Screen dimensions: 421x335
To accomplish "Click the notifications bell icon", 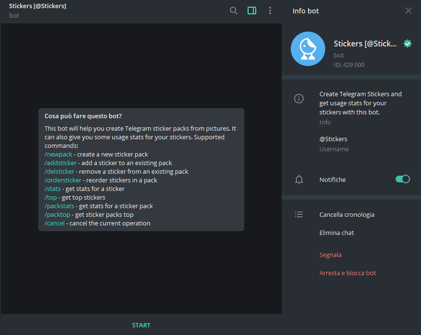I will [299, 179].
